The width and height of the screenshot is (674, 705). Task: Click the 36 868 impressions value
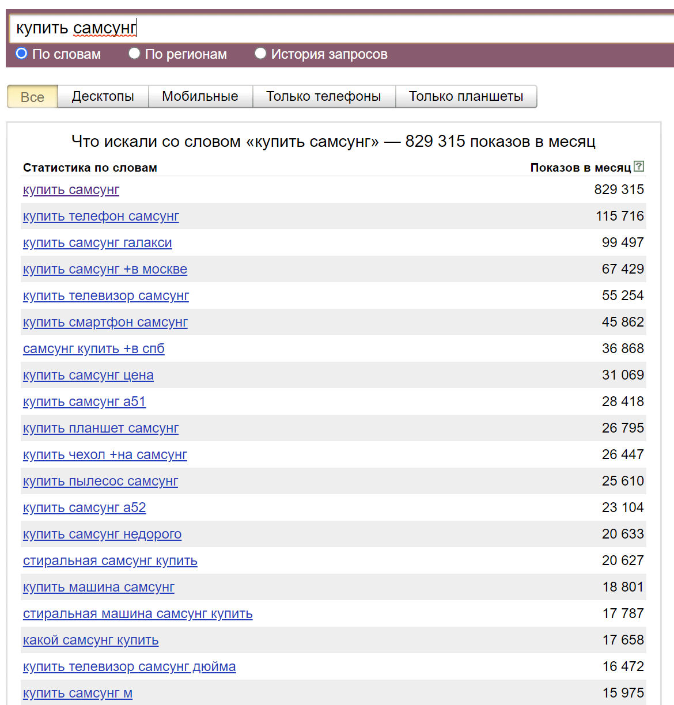pyautogui.click(x=623, y=348)
